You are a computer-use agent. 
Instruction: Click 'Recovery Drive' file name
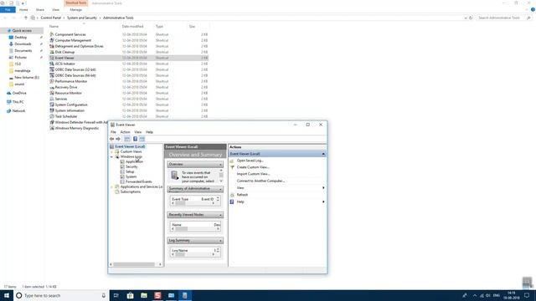click(x=66, y=87)
